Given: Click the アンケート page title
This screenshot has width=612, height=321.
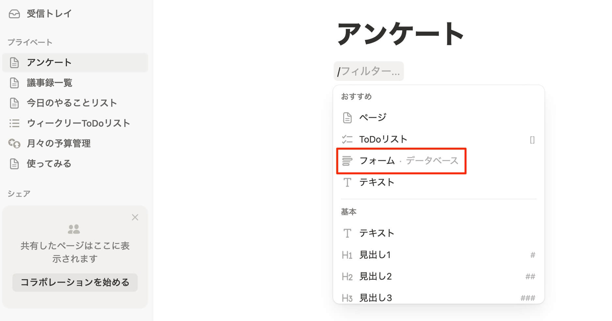Looking at the screenshot, I should pos(401,34).
